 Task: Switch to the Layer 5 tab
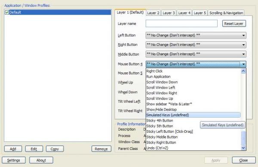coord(200,13)
